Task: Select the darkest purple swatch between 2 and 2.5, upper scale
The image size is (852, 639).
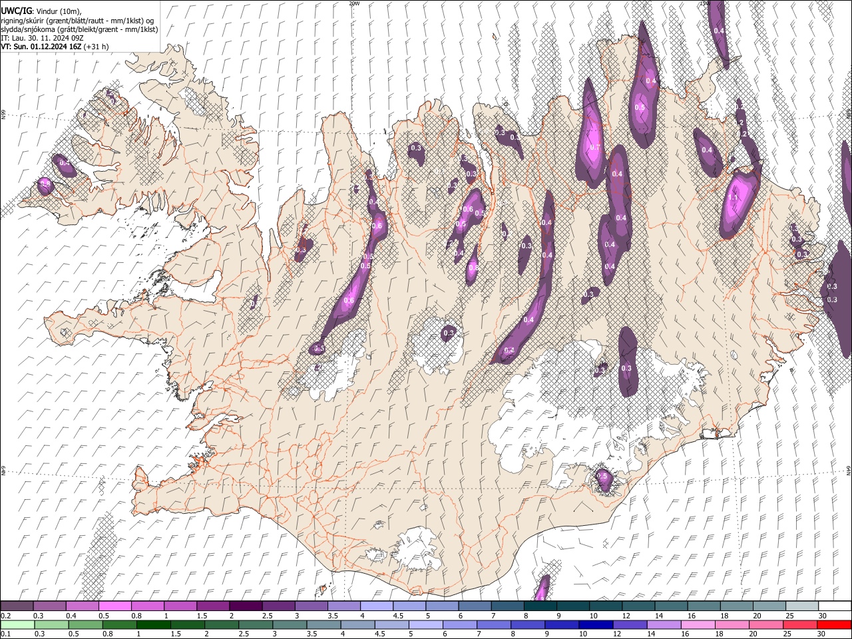Action: (246, 606)
